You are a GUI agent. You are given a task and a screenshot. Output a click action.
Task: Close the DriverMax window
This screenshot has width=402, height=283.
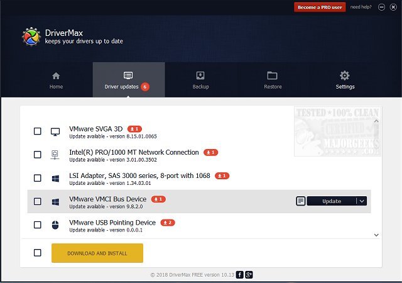click(x=393, y=7)
